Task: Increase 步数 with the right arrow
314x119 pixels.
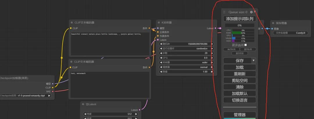Action: (x=212, y=53)
